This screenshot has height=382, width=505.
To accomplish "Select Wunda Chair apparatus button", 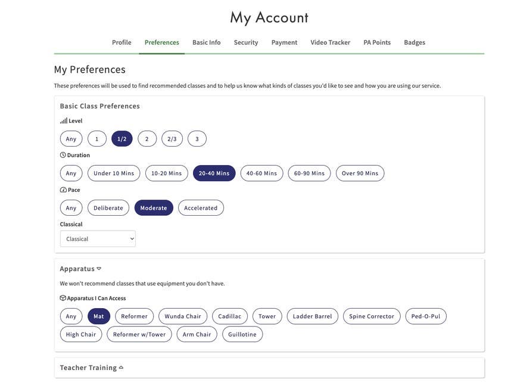I will point(183,316).
